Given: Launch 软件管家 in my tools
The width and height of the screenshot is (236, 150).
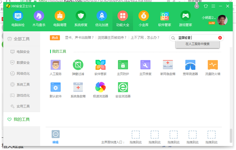Looking at the screenshot, I should point(100,67).
